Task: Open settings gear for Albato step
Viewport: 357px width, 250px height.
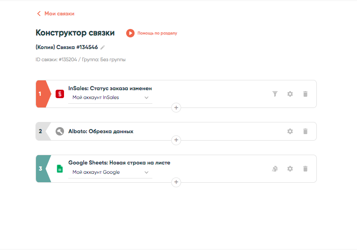Action: click(x=290, y=131)
